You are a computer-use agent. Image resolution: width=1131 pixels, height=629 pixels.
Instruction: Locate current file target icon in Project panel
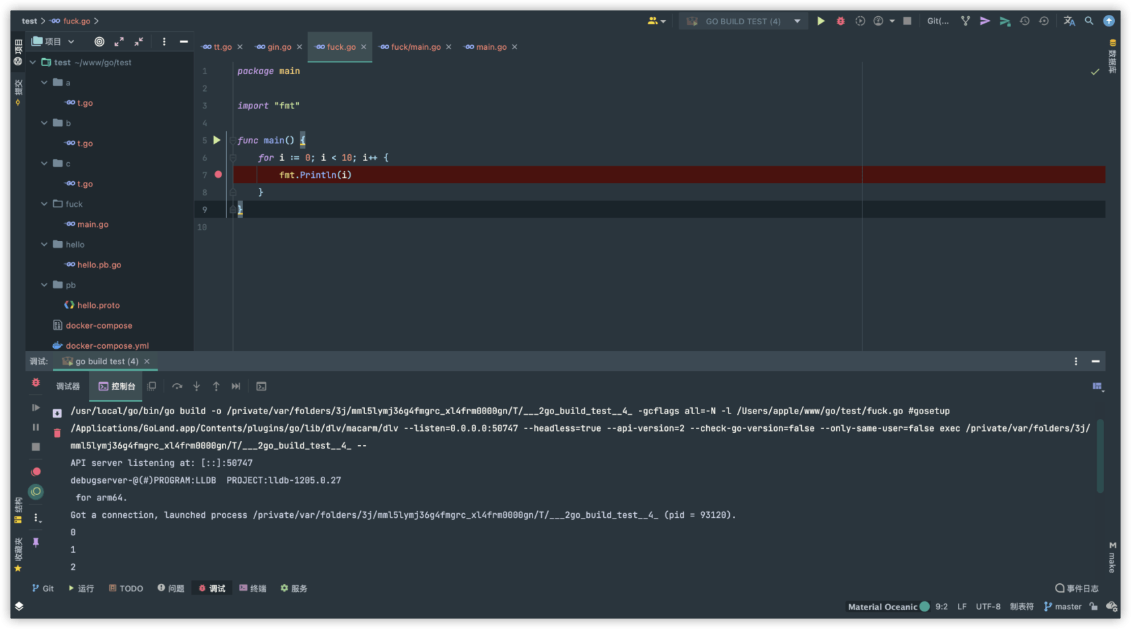[99, 42]
